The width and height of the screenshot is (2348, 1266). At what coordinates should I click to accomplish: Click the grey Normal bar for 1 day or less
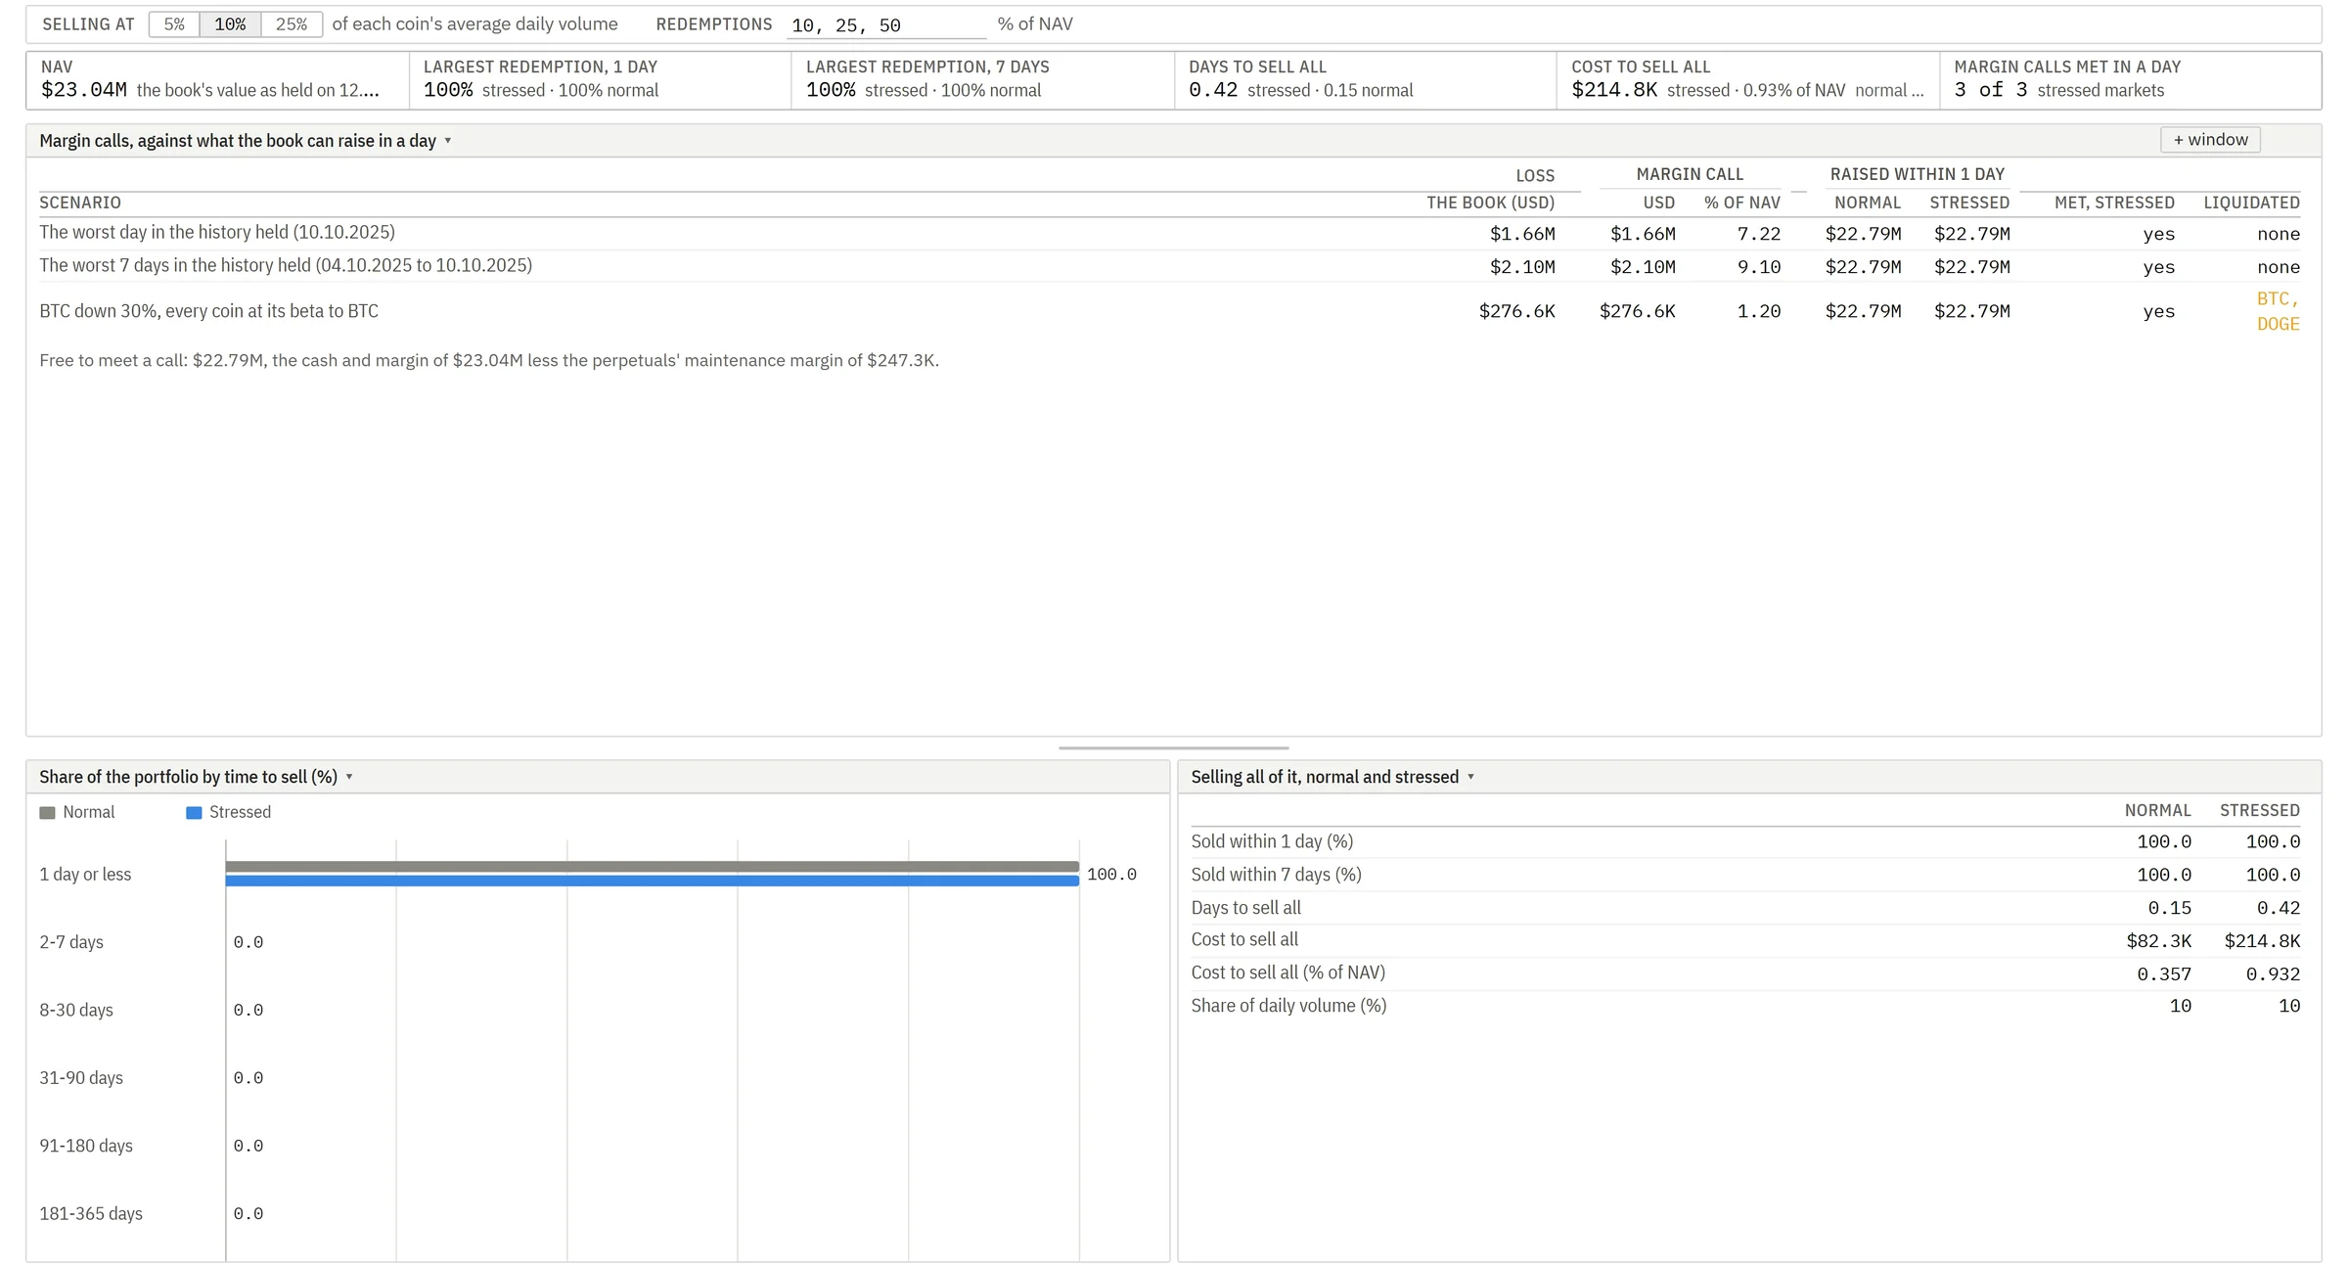(652, 867)
